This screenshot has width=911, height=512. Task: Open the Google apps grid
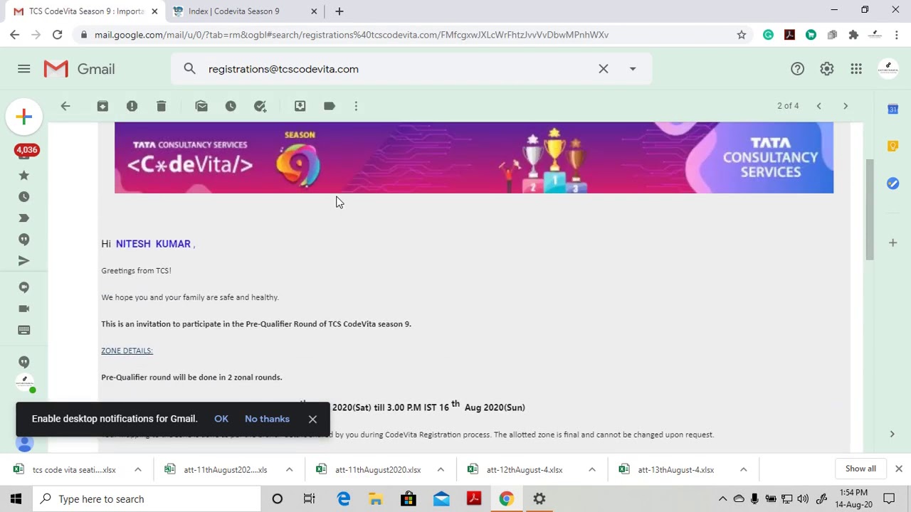(856, 69)
